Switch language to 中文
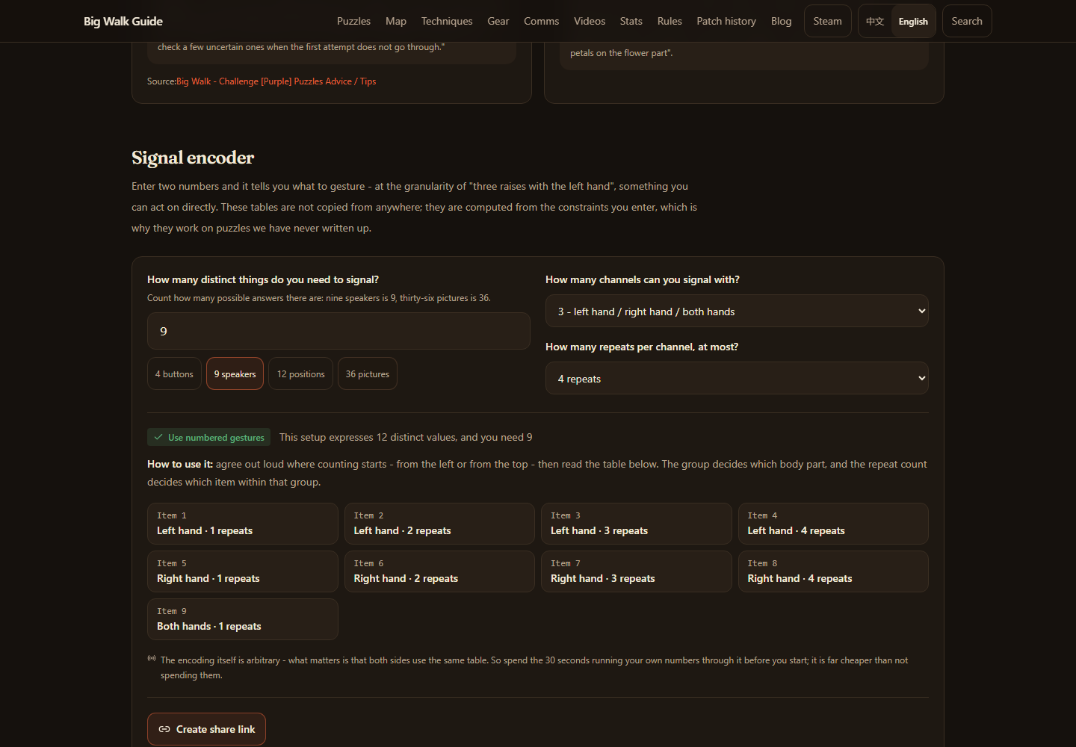 875,21
